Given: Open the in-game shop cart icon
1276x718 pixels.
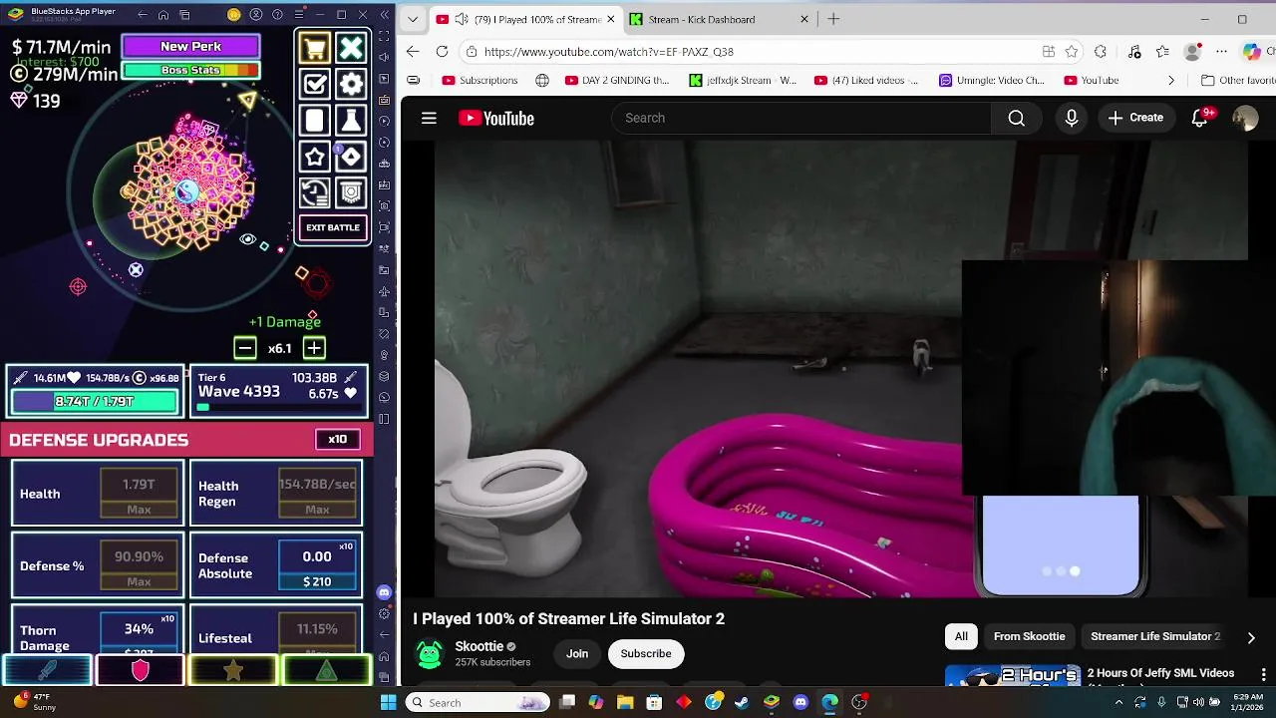Looking at the screenshot, I should (x=315, y=48).
